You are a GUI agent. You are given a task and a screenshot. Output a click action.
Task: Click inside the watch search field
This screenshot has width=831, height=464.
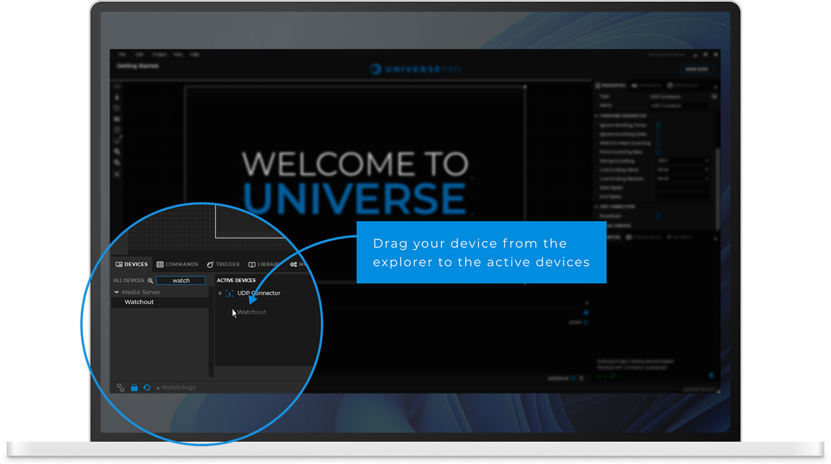181,280
